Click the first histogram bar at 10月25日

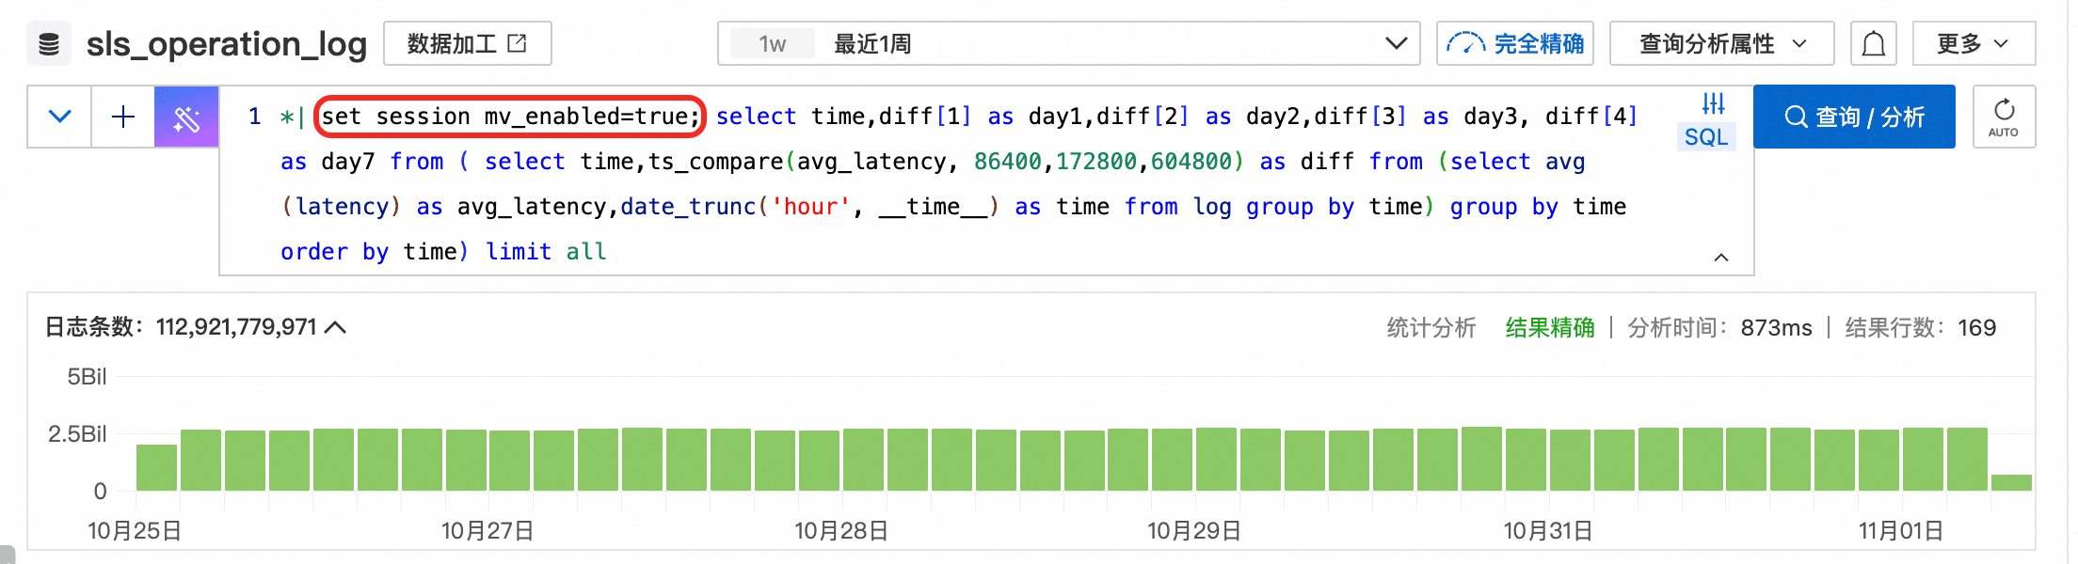[156, 467]
